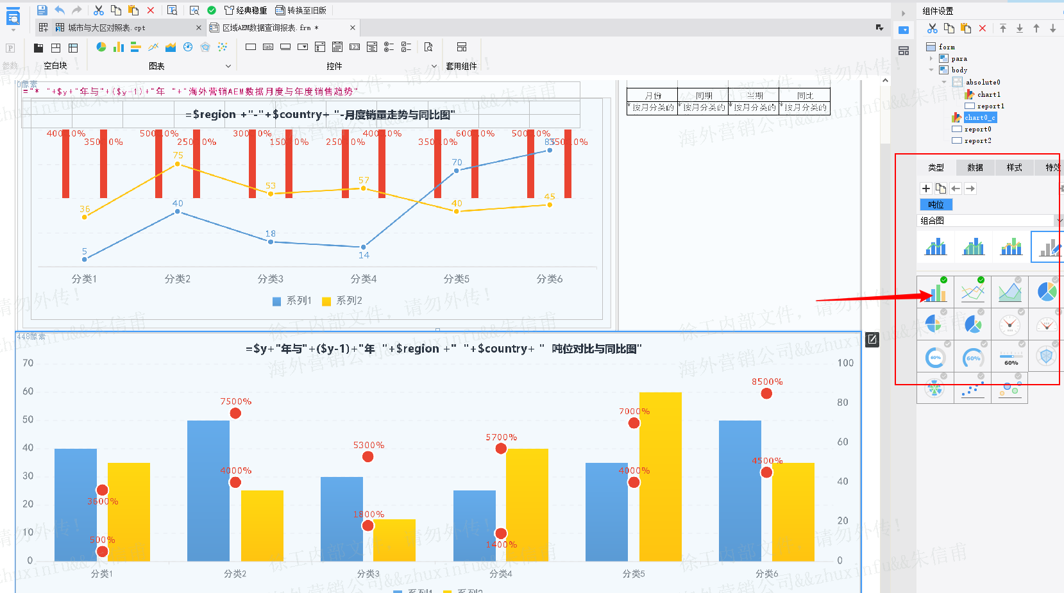The width and height of the screenshot is (1064, 593).
Task: Click the Save icon in top toolbar
Action: (42, 10)
